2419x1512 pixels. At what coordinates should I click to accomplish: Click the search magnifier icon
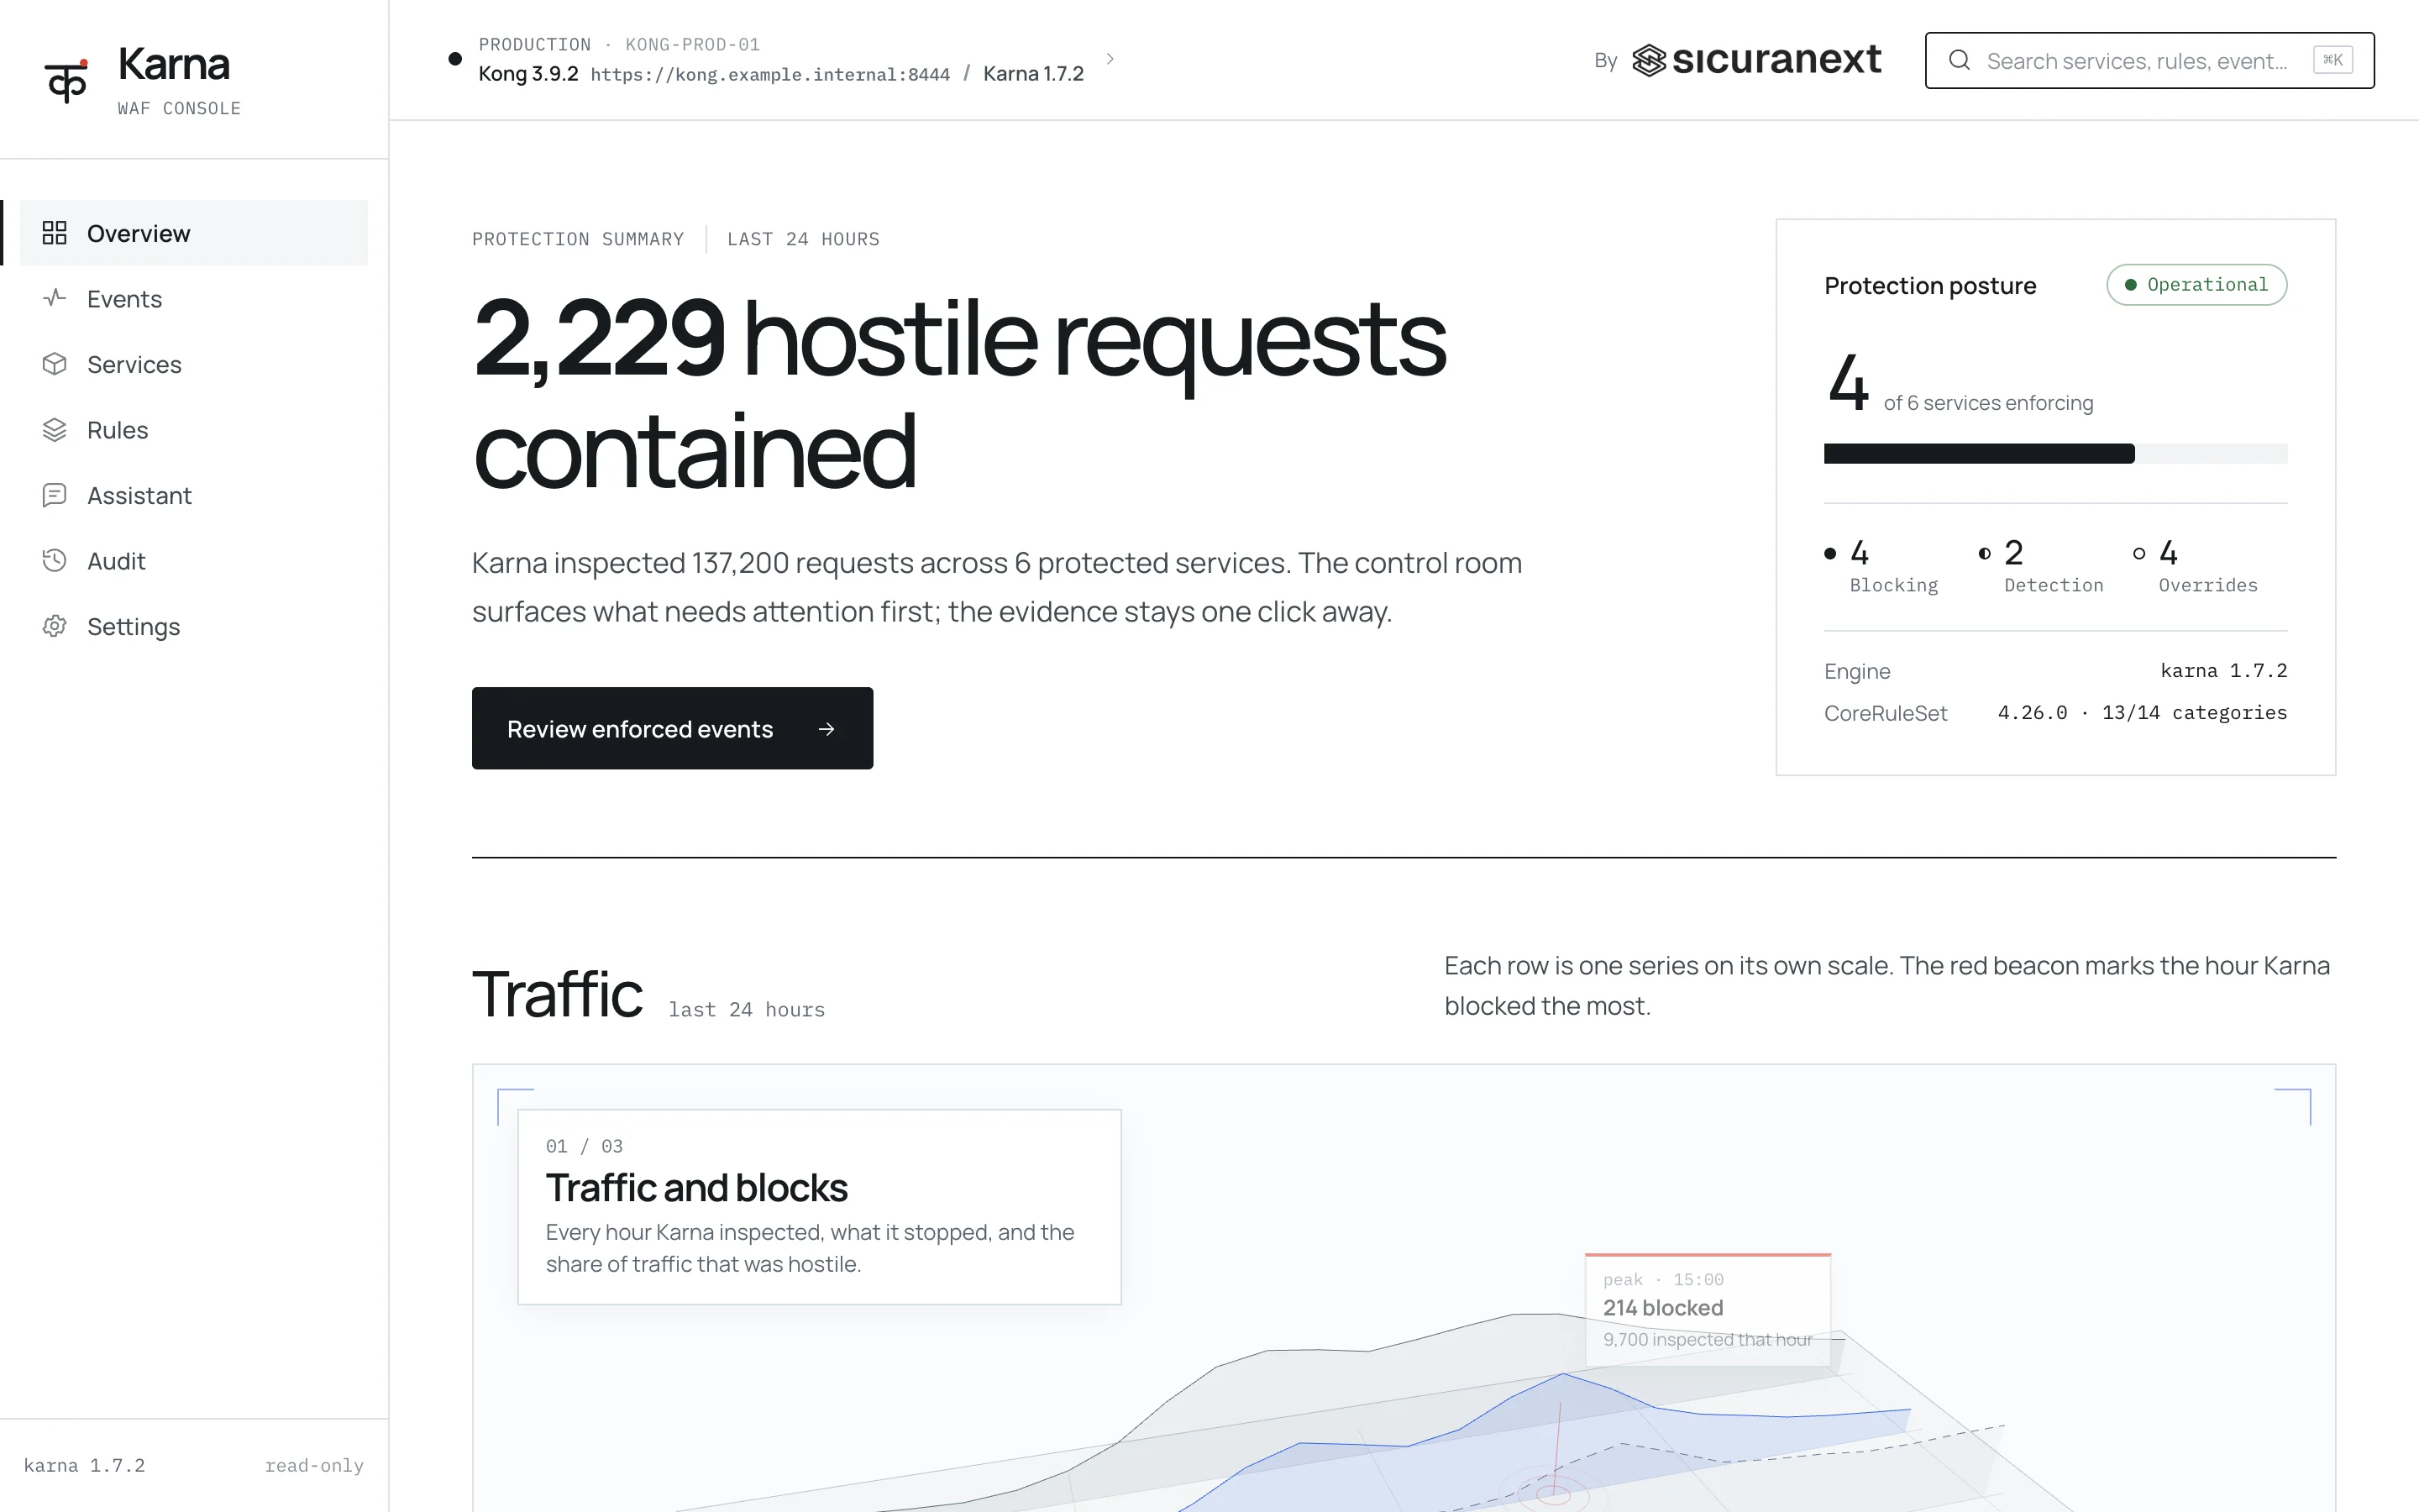coord(1960,60)
